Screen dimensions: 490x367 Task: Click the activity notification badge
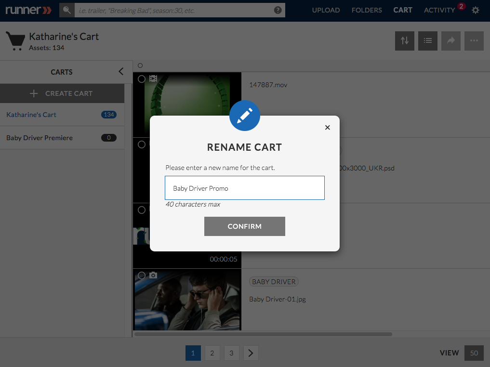[461, 6]
